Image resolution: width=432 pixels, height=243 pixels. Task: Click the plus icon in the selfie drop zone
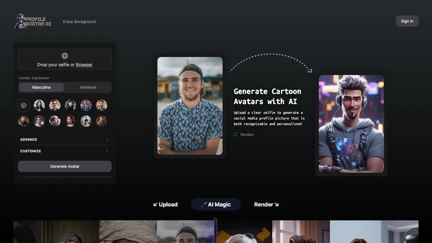pyautogui.click(x=65, y=56)
